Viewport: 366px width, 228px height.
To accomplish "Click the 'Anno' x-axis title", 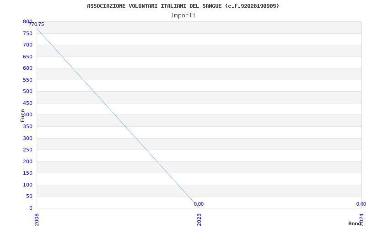I will coord(355,223).
